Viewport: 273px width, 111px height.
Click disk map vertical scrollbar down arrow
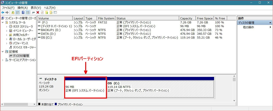pos(234,100)
